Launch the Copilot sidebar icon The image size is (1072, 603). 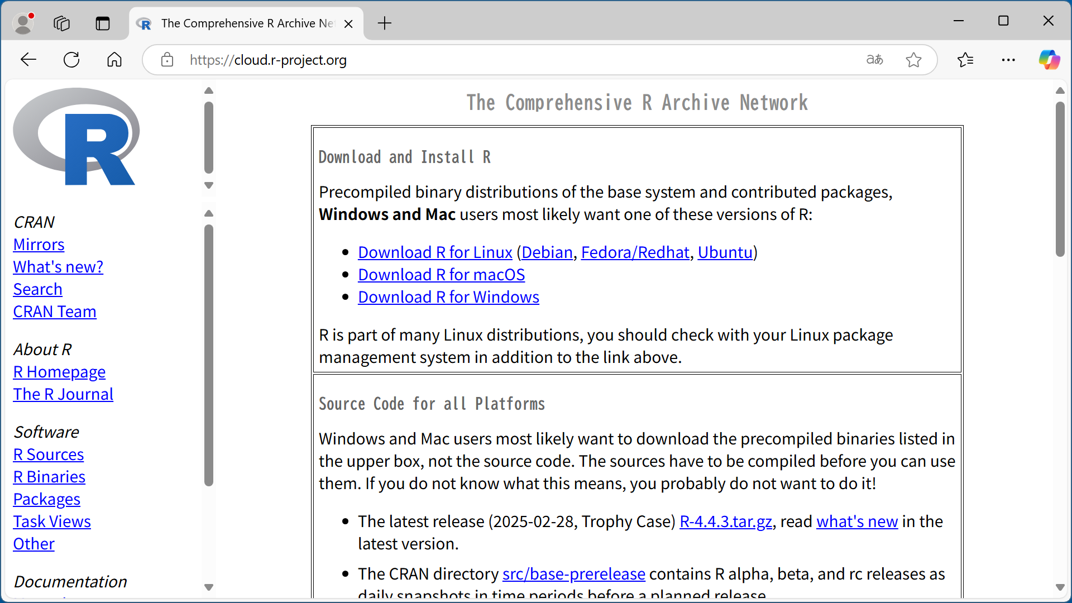1049,60
